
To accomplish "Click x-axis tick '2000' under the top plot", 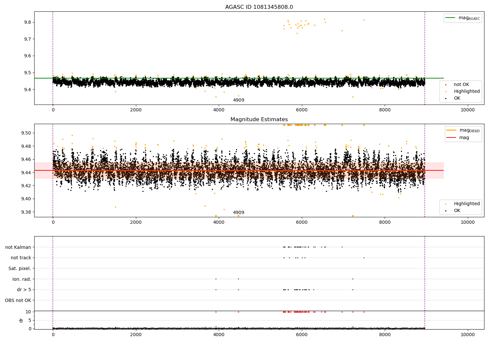I will pyautogui.click(x=136, y=110).
